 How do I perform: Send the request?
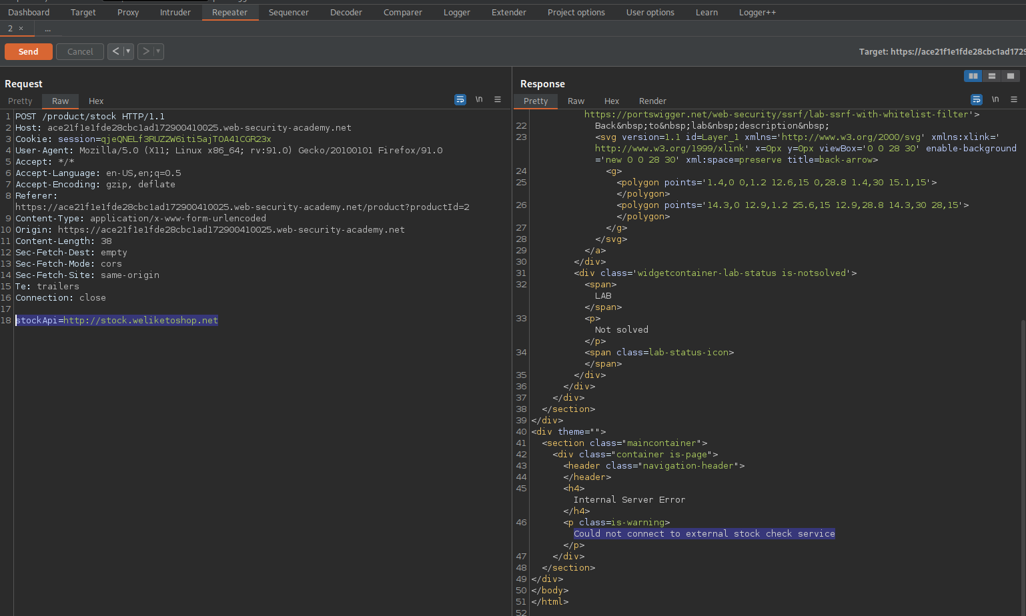pos(28,51)
